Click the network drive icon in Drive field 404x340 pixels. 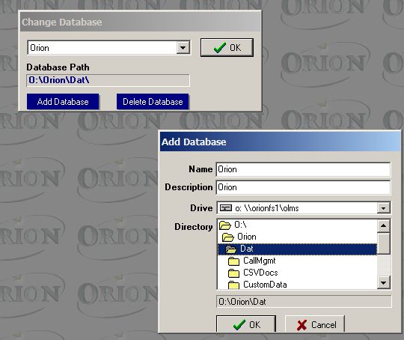tap(226, 208)
